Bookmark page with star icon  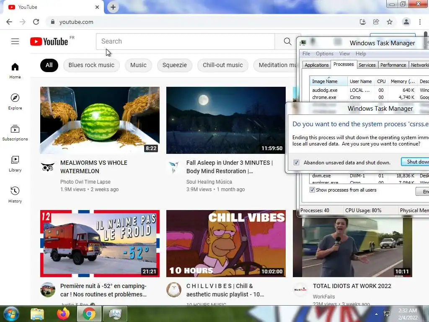click(390, 22)
